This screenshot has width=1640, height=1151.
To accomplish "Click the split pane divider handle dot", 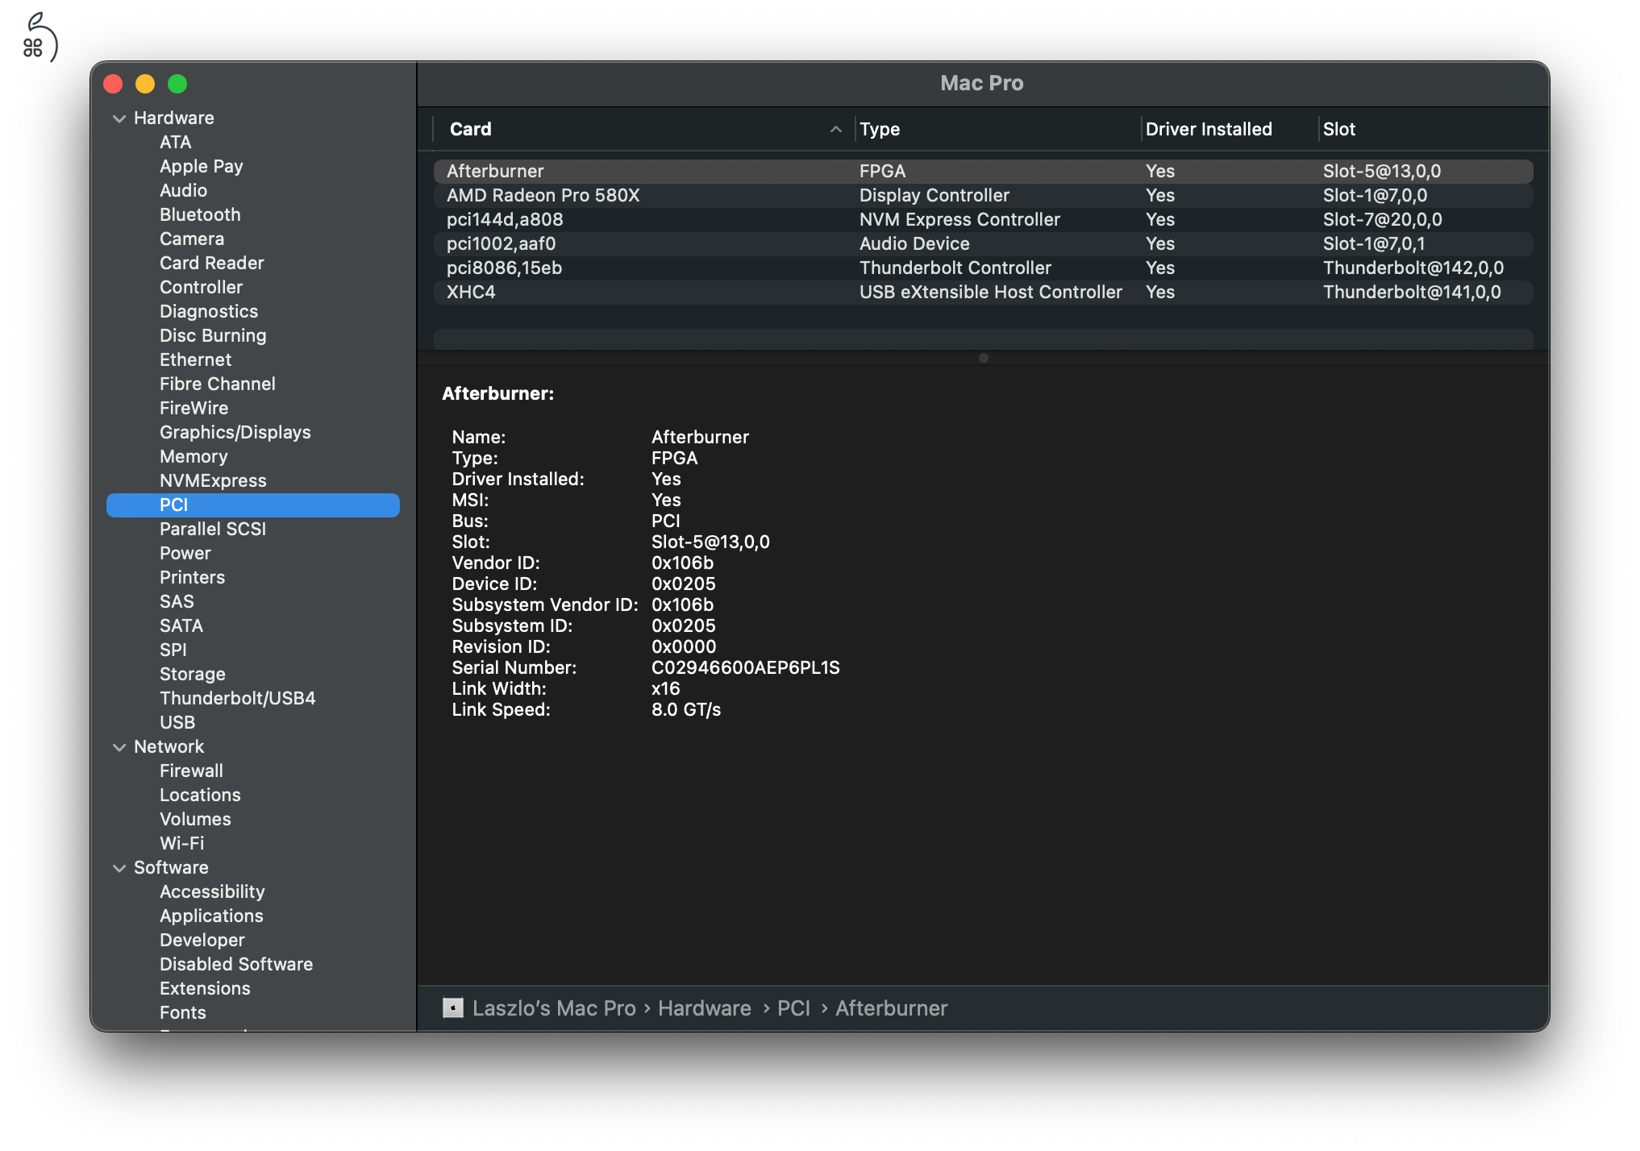I will [984, 358].
